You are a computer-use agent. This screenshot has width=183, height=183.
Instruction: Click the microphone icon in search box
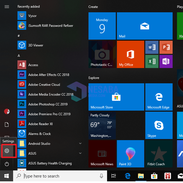click(102, 176)
